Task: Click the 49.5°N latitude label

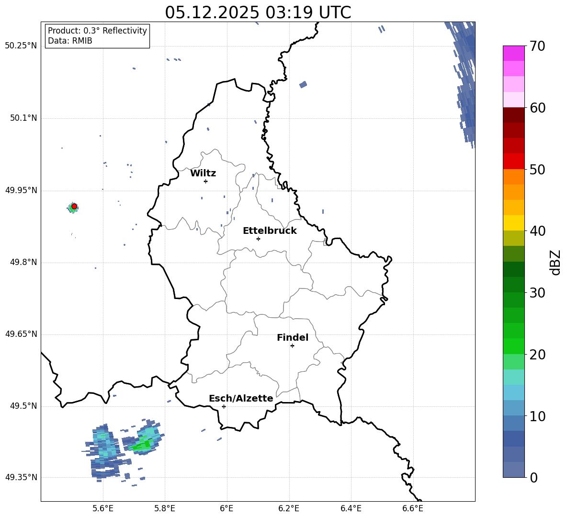Action: pyautogui.click(x=23, y=406)
